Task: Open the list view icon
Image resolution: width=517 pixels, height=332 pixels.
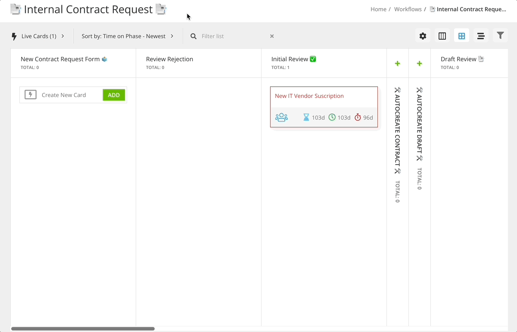Action: coord(481,35)
